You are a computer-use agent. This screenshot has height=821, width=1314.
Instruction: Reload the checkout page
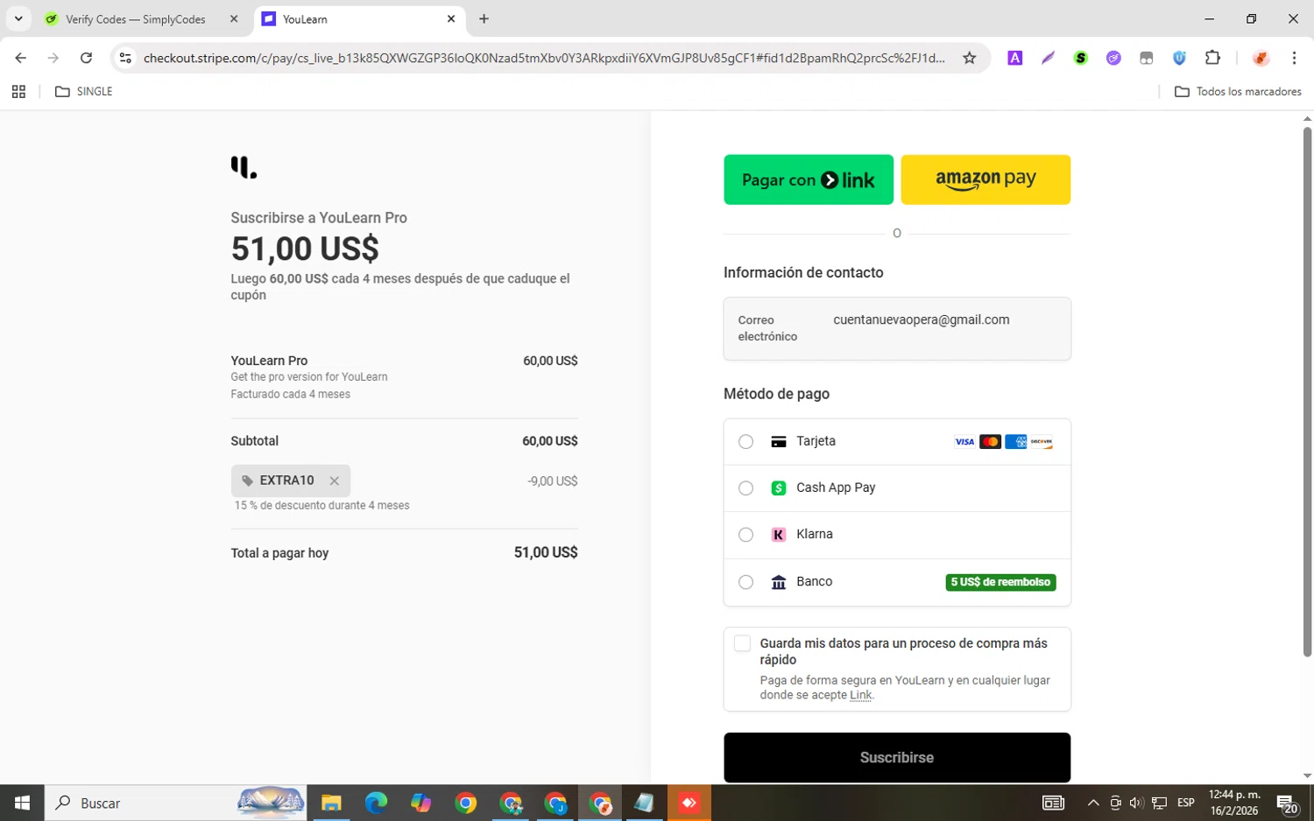[x=86, y=58]
